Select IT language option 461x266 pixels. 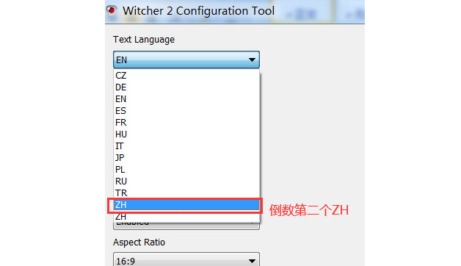click(186, 146)
